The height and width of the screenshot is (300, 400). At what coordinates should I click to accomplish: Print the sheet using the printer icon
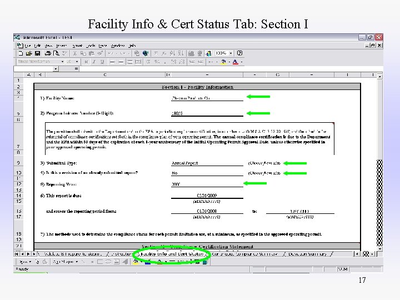click(48, 53)
